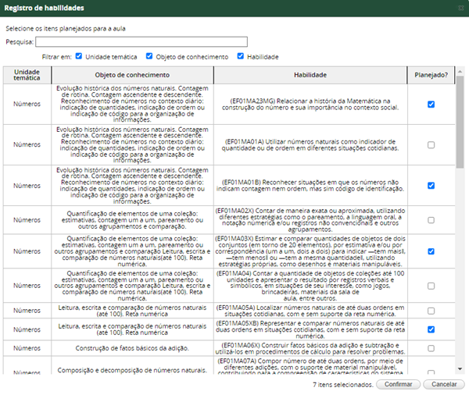The width and height of the screenshot is (469, 416).
Task: Click the Unidade temática column header
Action: 27,74
